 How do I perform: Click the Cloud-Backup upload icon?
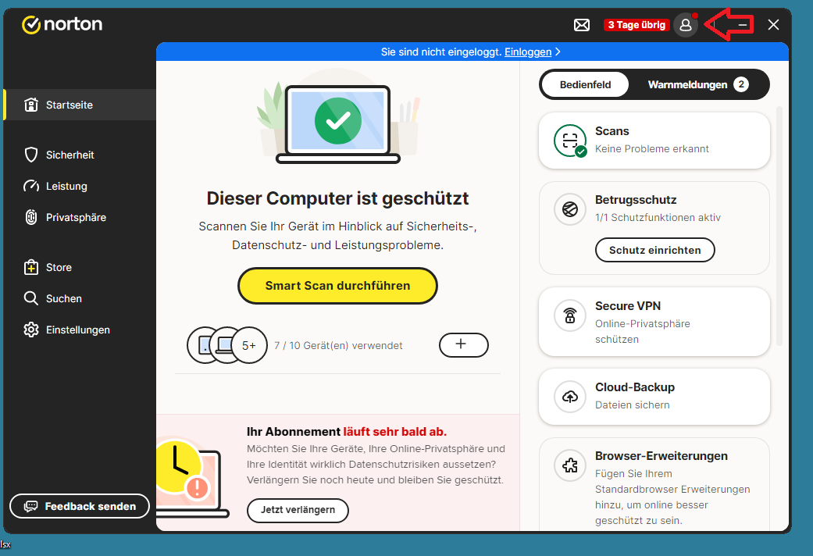pyautogui.click(x=570, y=397)
